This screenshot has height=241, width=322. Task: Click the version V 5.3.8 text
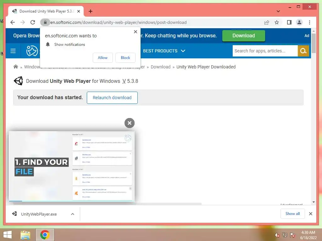click(130, 81)
